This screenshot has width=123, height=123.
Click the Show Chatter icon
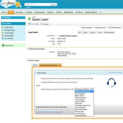pyautogui.click(x=29, y=24)
